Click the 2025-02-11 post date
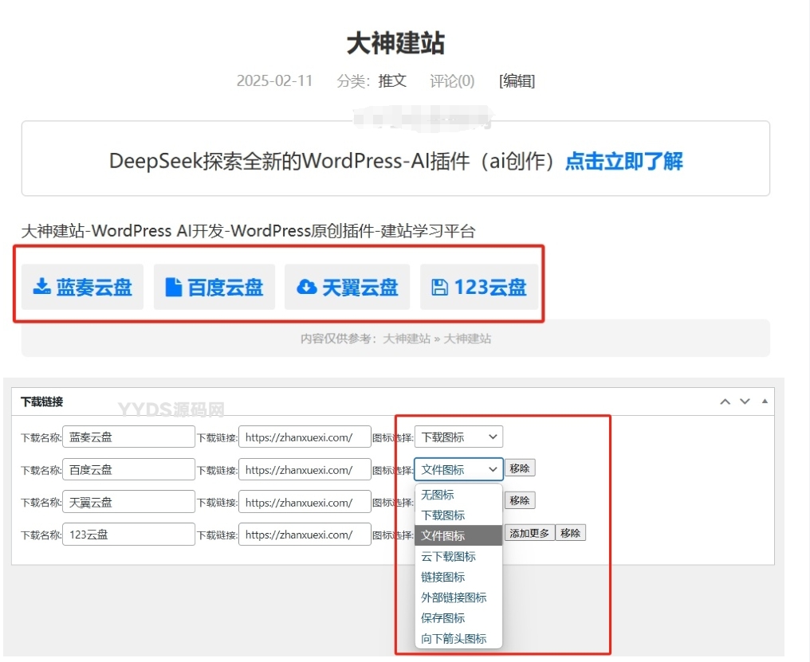 [x=275, y=81]
